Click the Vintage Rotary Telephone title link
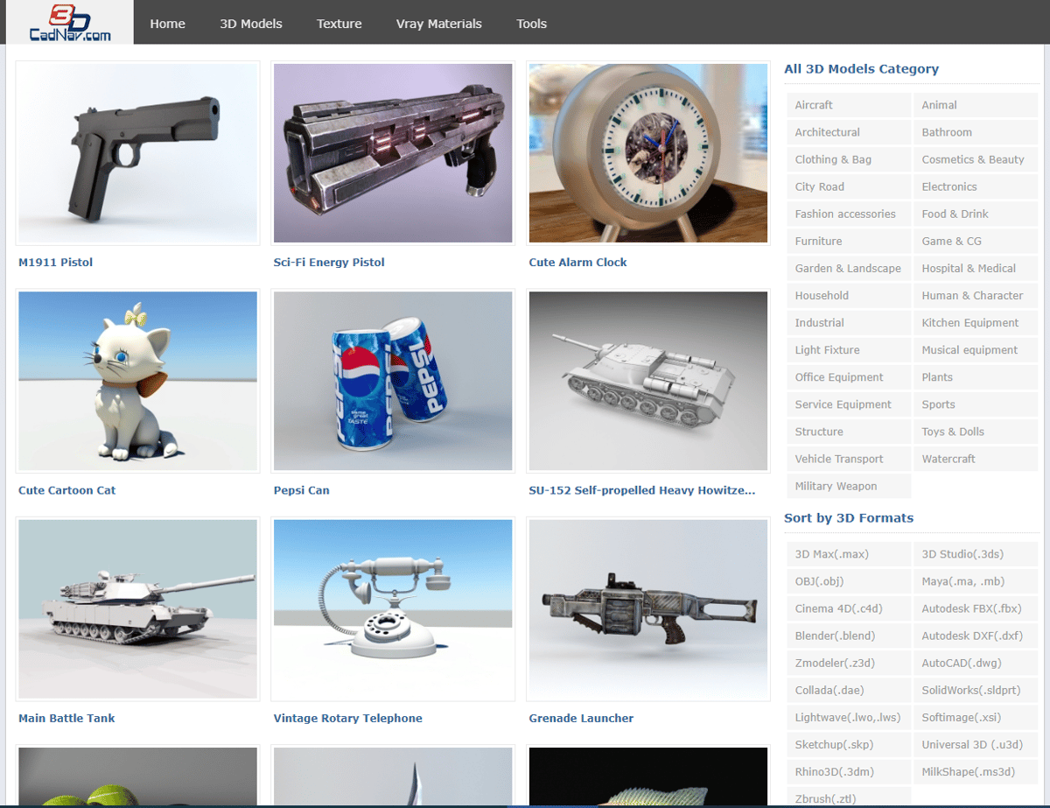 pos(348,719)
